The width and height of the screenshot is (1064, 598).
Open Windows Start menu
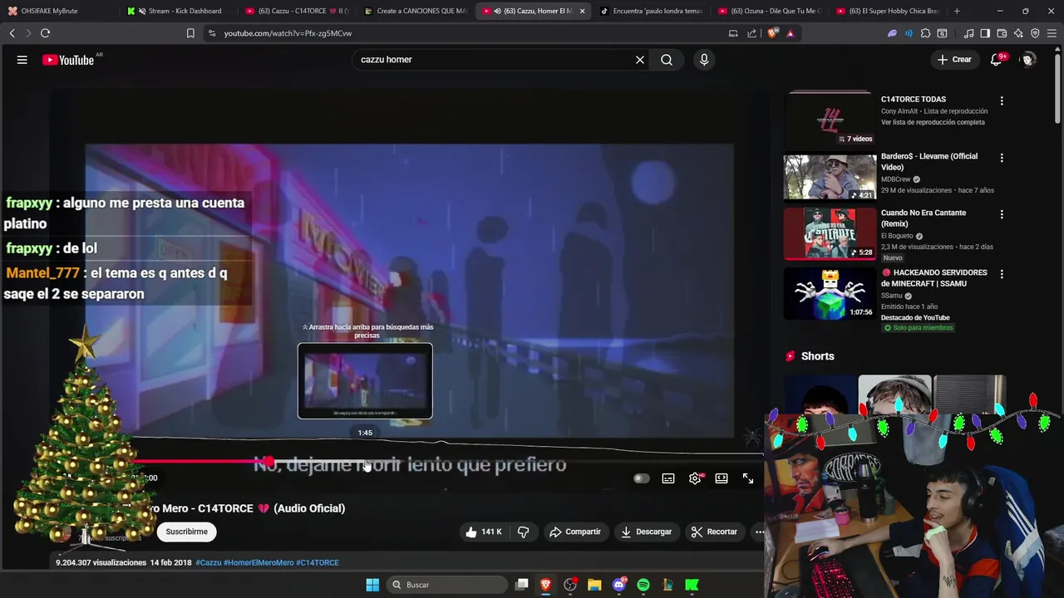pyautogui.click(x=372, y=585)
